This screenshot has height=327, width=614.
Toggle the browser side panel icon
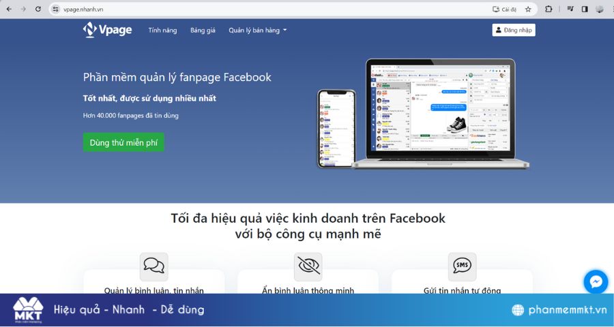[x=585, y=9]
